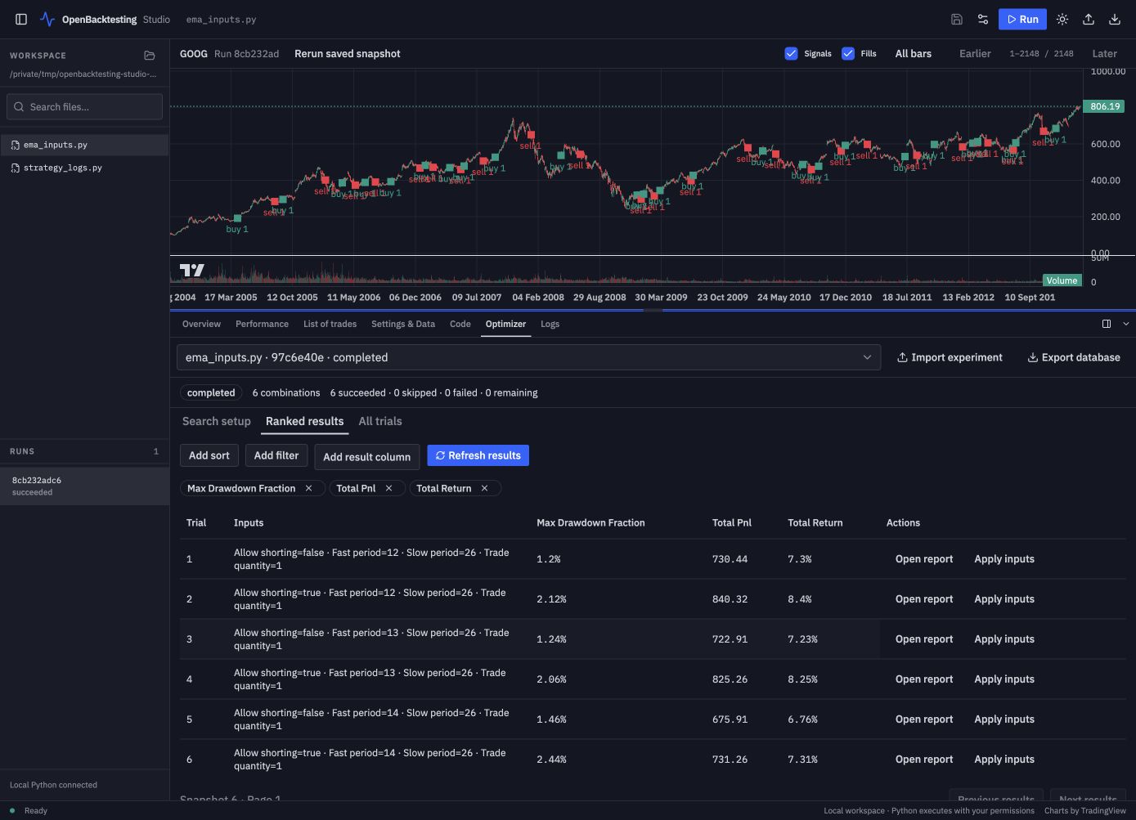Select run 8cb232adc6 in Runs list
The width and height of the screenshot is (1136, 820).
click(x=84, y=486)
